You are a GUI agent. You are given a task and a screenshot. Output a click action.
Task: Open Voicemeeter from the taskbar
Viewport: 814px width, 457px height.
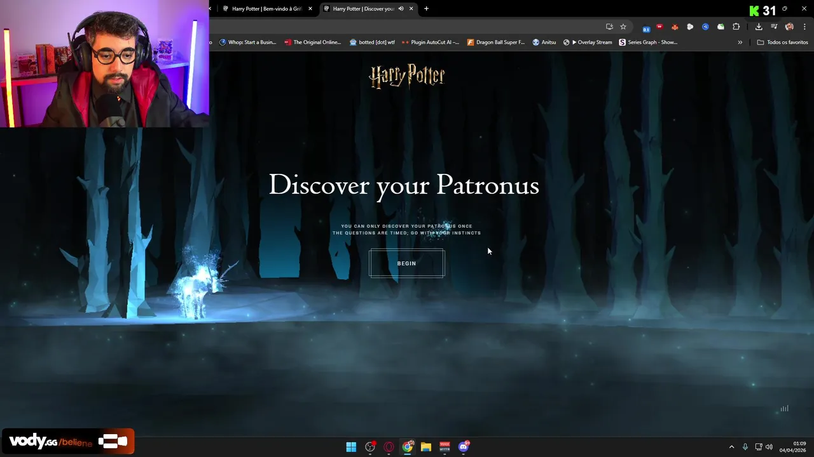[445, 447]
